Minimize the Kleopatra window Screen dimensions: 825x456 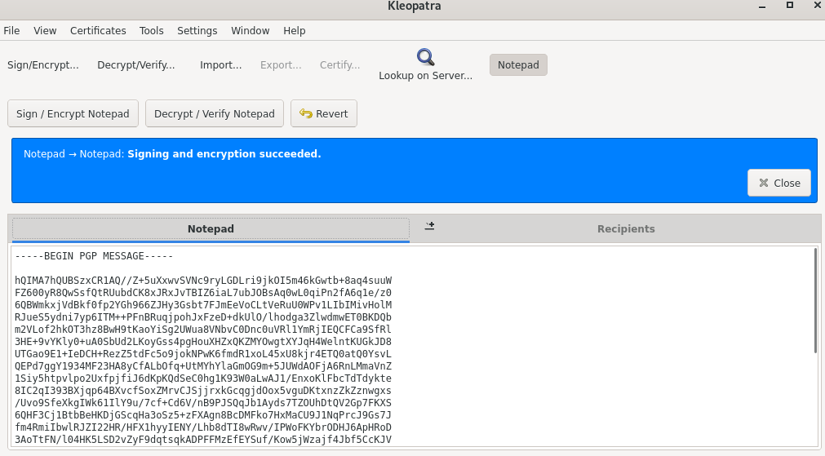coord(762,7)
